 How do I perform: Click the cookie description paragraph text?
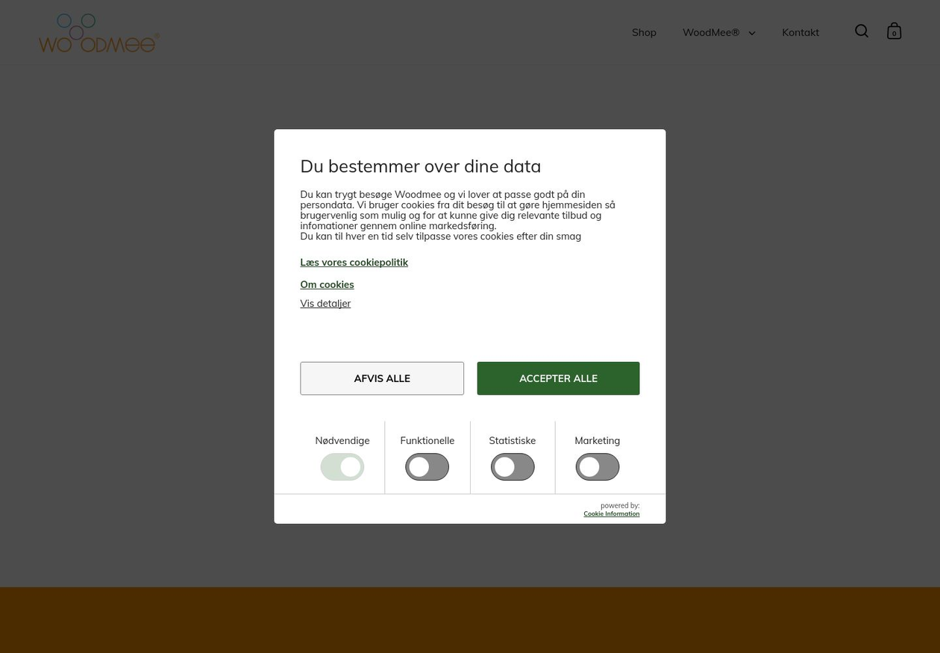click(457, 215)
